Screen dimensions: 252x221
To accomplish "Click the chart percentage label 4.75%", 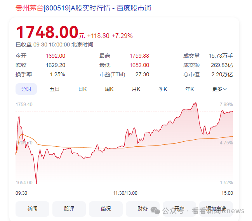I will pos(226,143).
